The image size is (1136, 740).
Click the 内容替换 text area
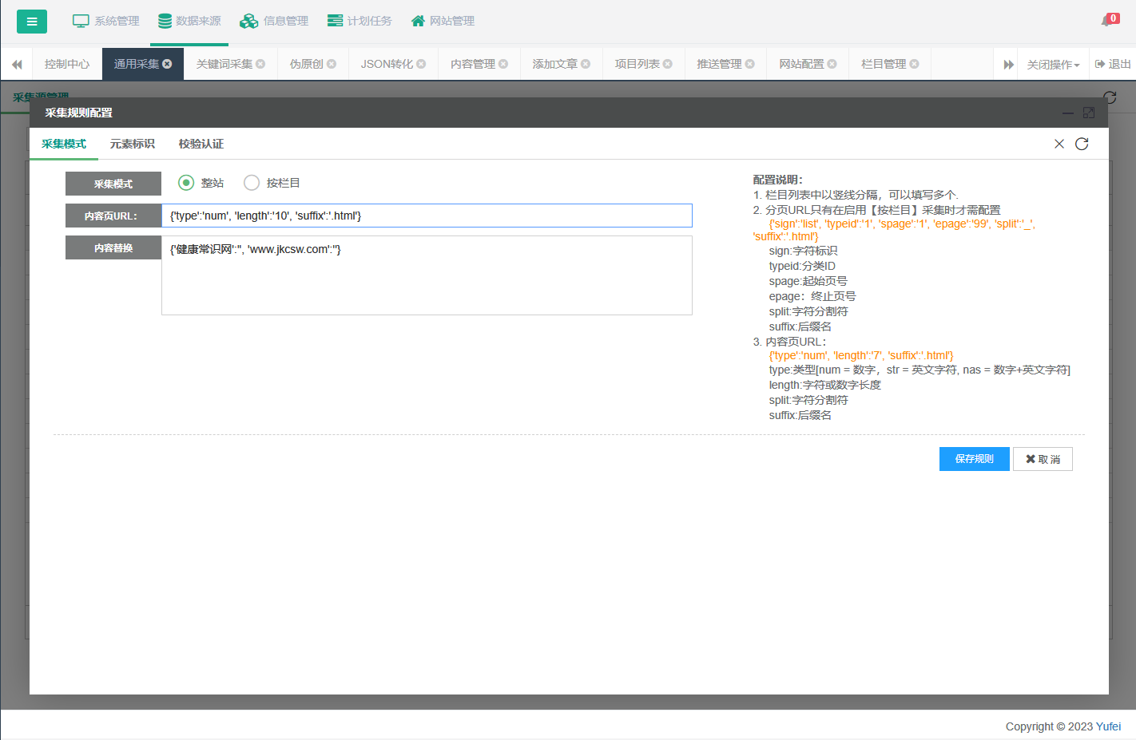[427, 275]
